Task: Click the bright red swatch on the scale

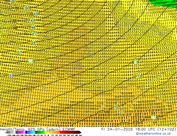Action: coord(61,132)
